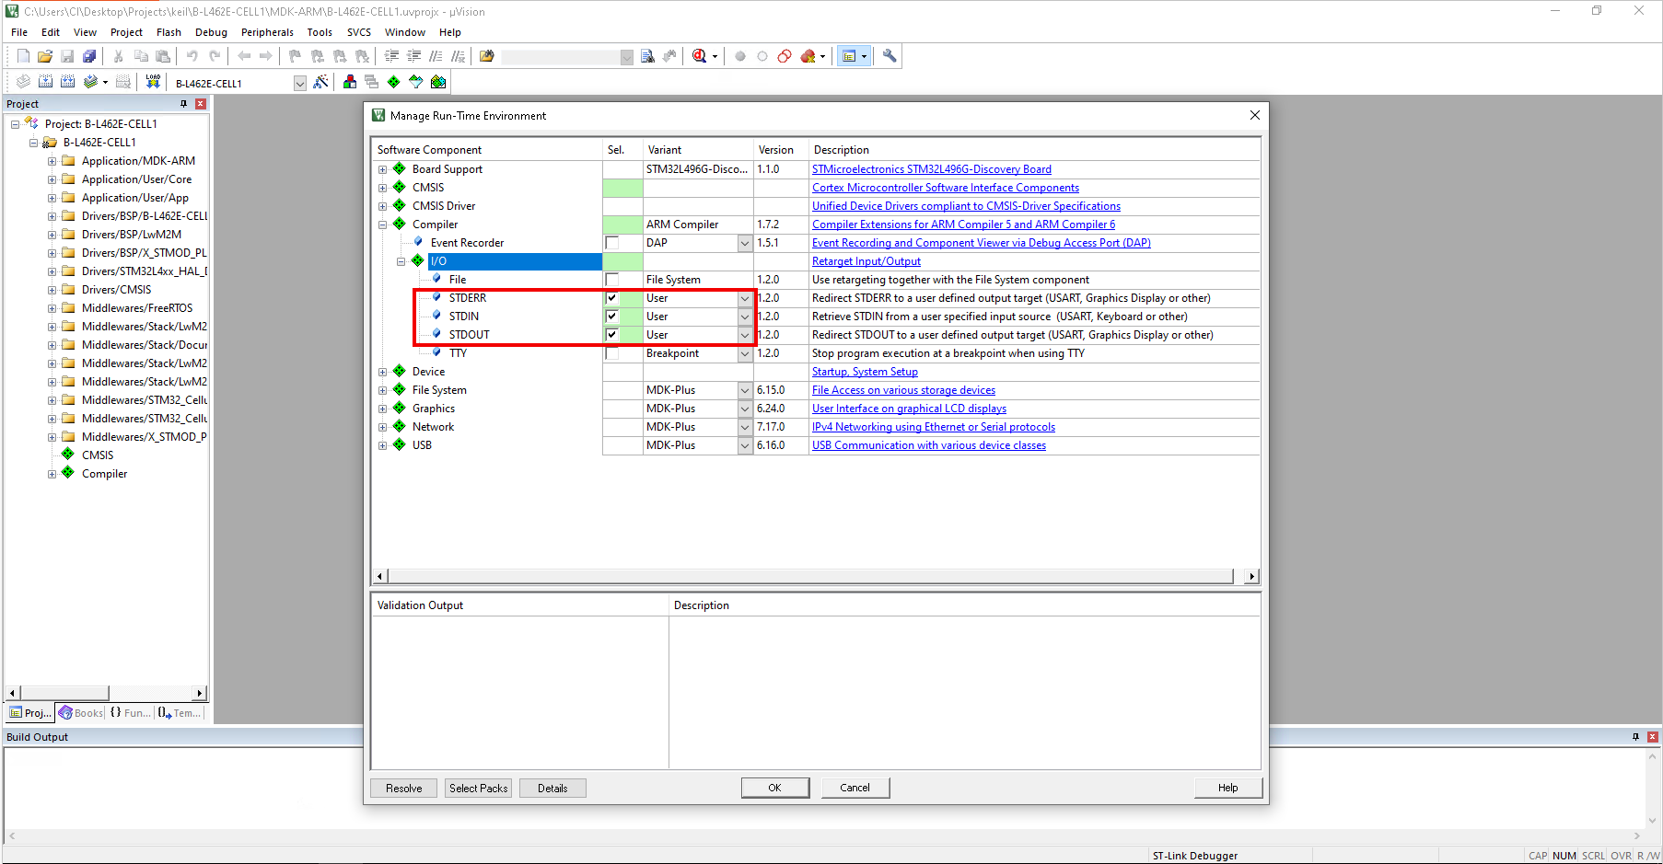
Task: Create a new file from the toolbar
Action: [x=23, y=56]
